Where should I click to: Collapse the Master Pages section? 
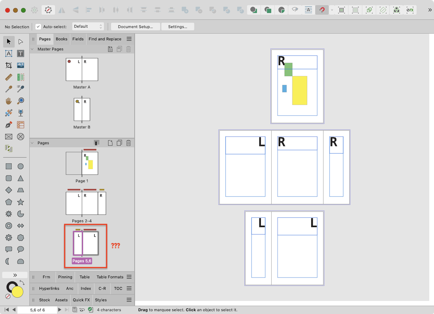click(x=32, y=49)
